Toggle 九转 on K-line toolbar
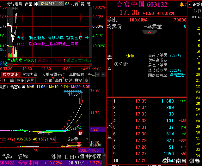 click(x=48, y=80)
